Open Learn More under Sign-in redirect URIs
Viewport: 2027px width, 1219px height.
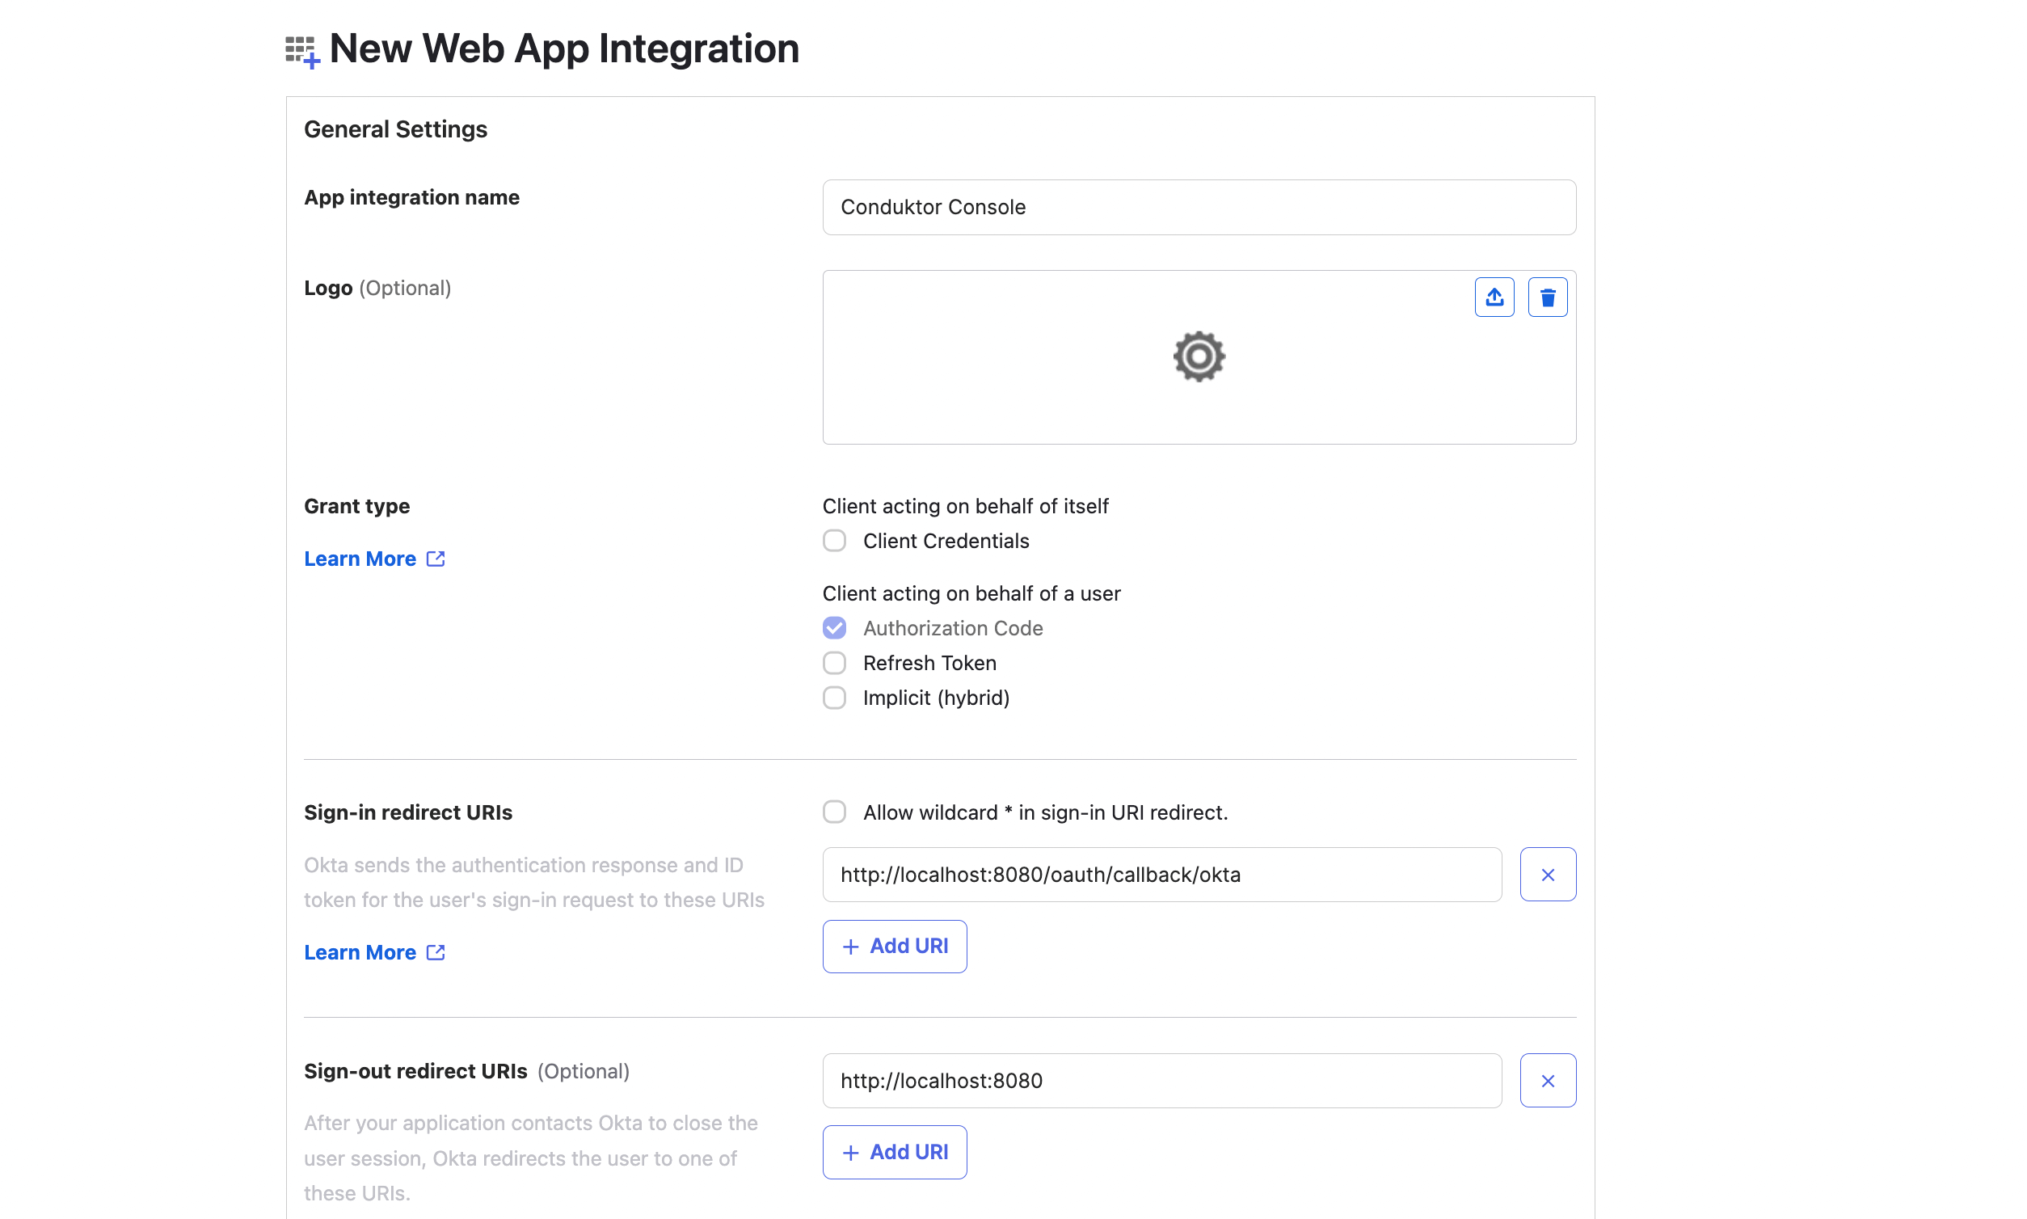point(374,953)
